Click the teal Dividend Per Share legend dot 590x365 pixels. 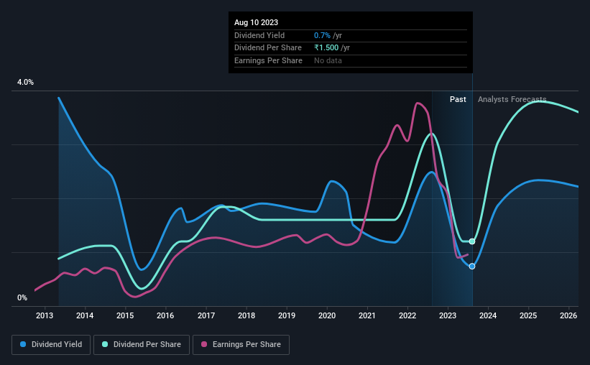pyautogui.click(x=105, y=344)
